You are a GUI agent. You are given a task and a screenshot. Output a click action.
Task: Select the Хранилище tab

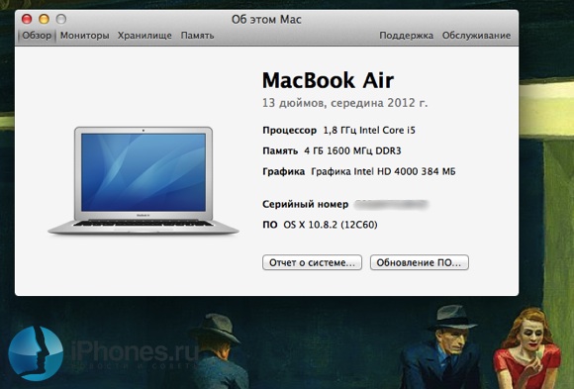click(x=144, y=36)
